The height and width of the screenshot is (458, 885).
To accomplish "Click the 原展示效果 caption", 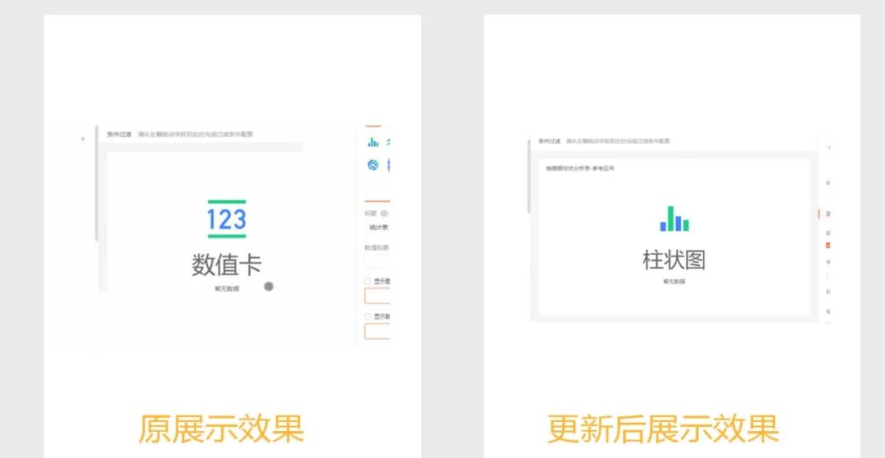I will coord(221,429).
